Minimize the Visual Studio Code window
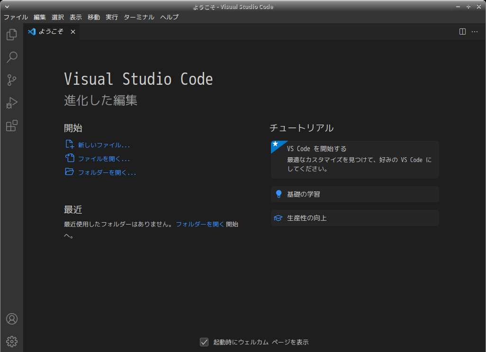 point(458,7)
